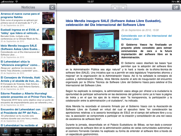Open news 'El Lehendakari sitúa la eficiencia energética'
This screenshot has width=181, height=136.
28,67
